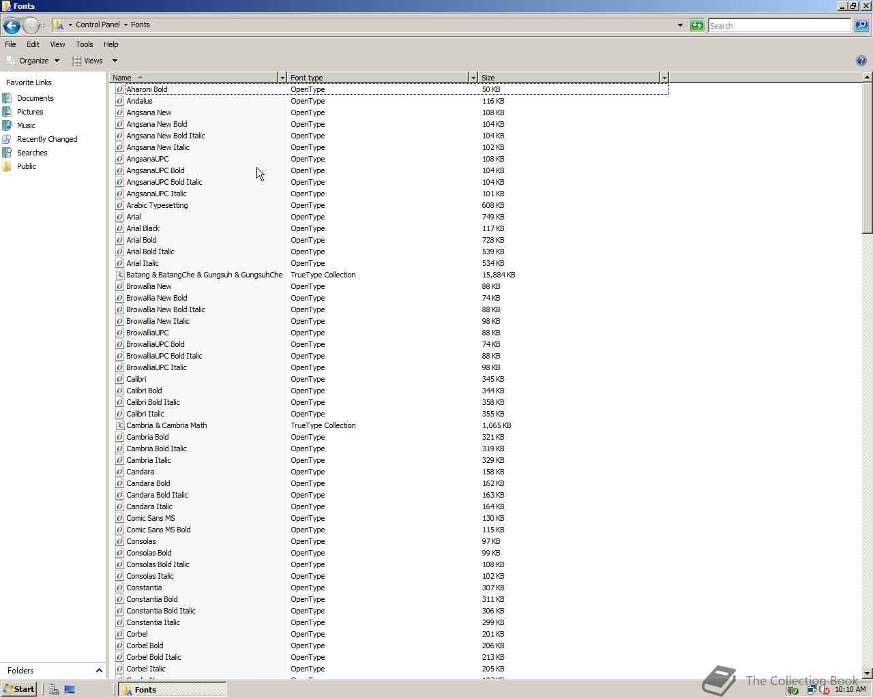Click the Start button
The image size is (873, 698).
point(19,690)
